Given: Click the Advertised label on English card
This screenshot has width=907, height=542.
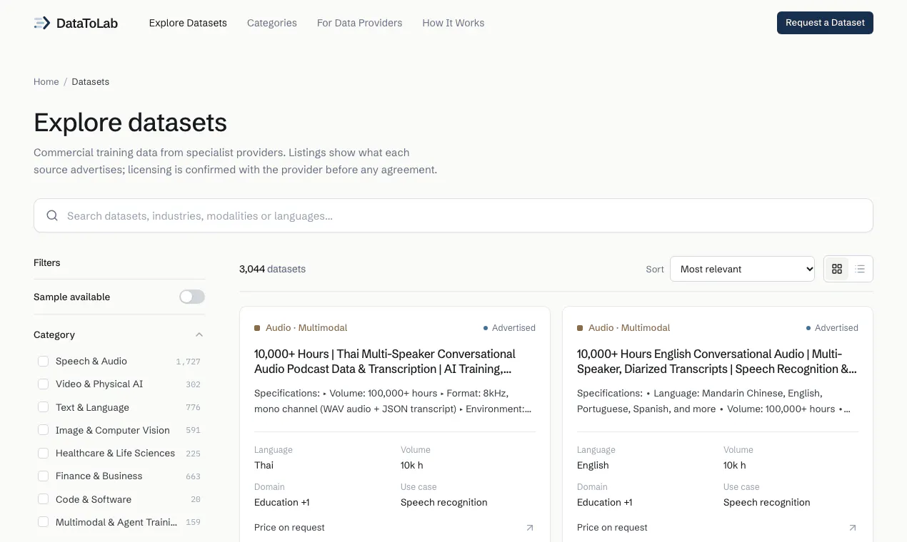Looking at the screenshot, I should point(836,328).
